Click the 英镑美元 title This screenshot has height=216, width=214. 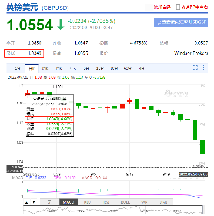click(22, 7)
